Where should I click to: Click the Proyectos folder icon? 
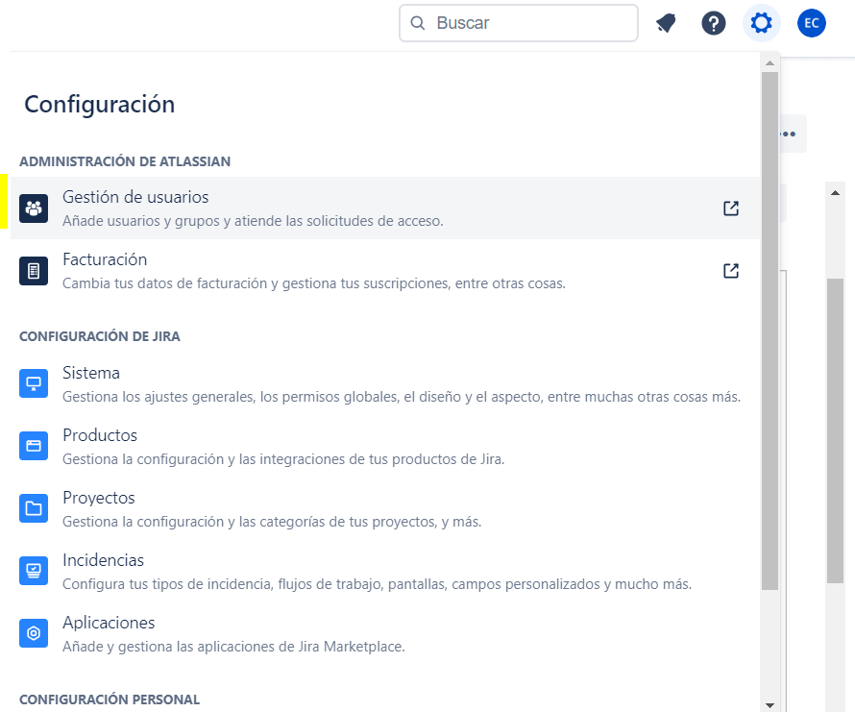34,508
